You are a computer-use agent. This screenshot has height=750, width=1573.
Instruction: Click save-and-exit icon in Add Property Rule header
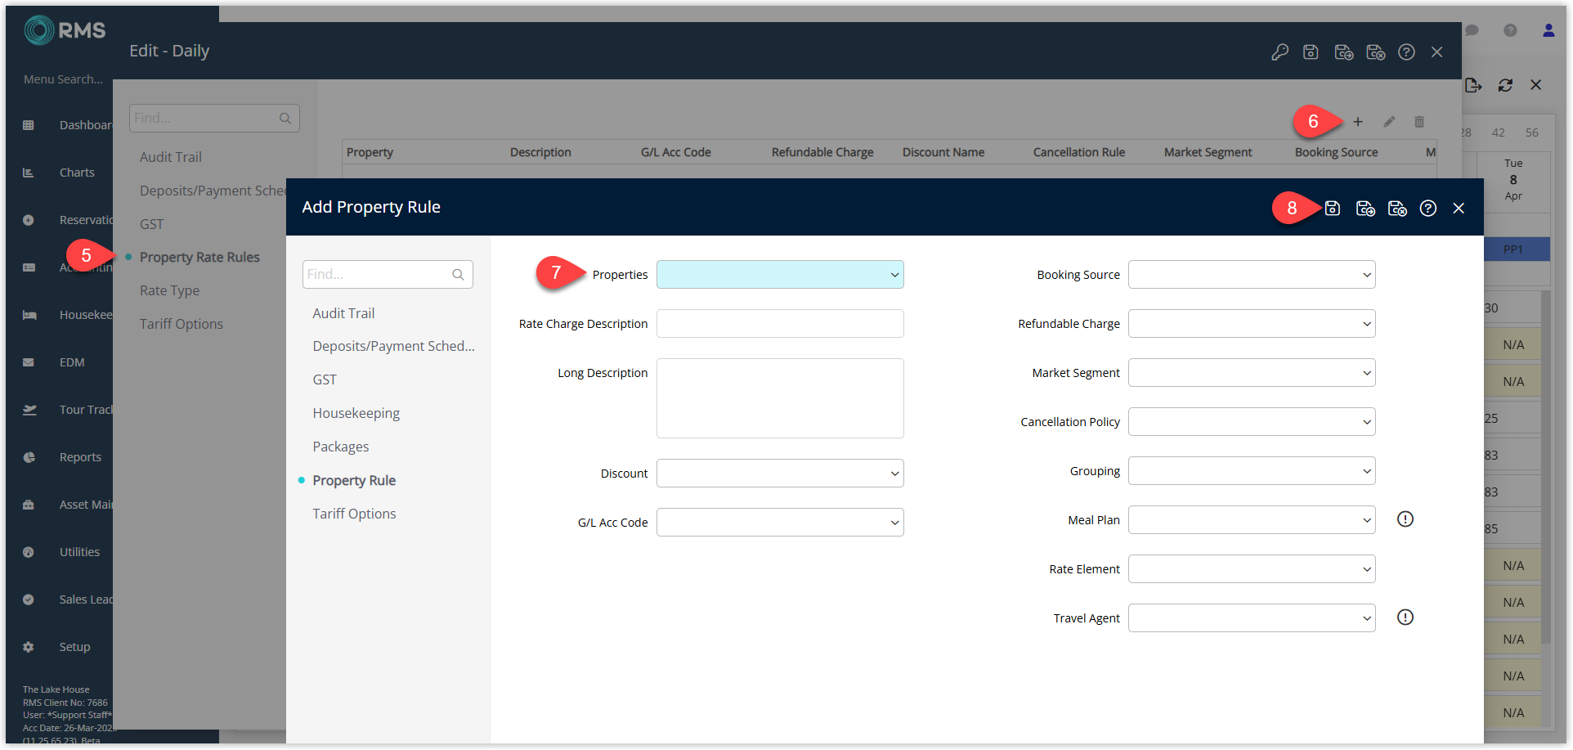[x=1365, y=209]
